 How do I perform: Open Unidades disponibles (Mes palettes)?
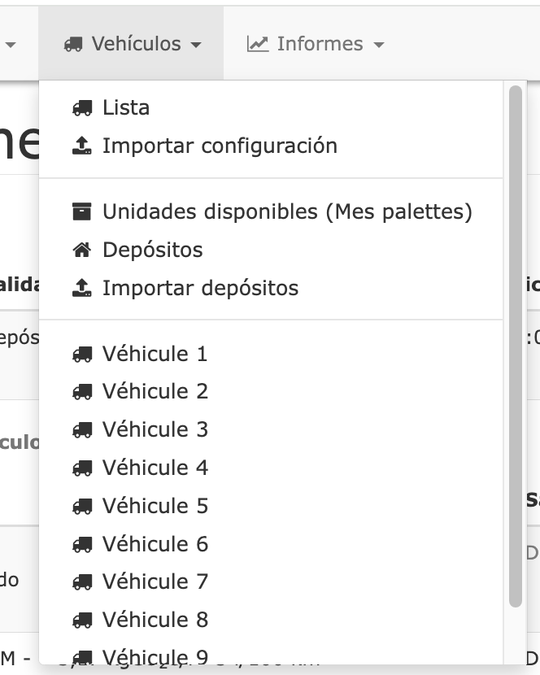287,212
